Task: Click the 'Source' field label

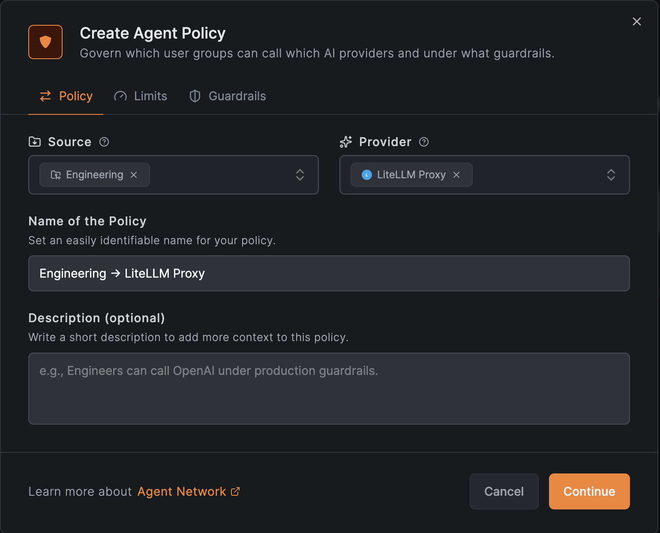Action: (x=70, y=142)
